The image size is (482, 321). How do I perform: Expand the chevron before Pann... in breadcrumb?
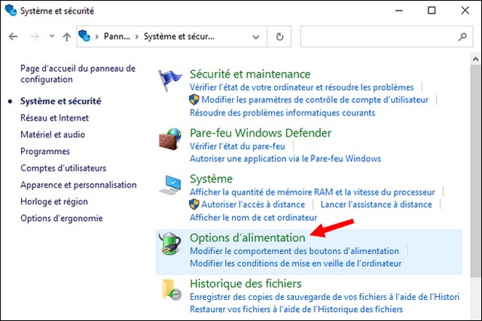[97, 37]
